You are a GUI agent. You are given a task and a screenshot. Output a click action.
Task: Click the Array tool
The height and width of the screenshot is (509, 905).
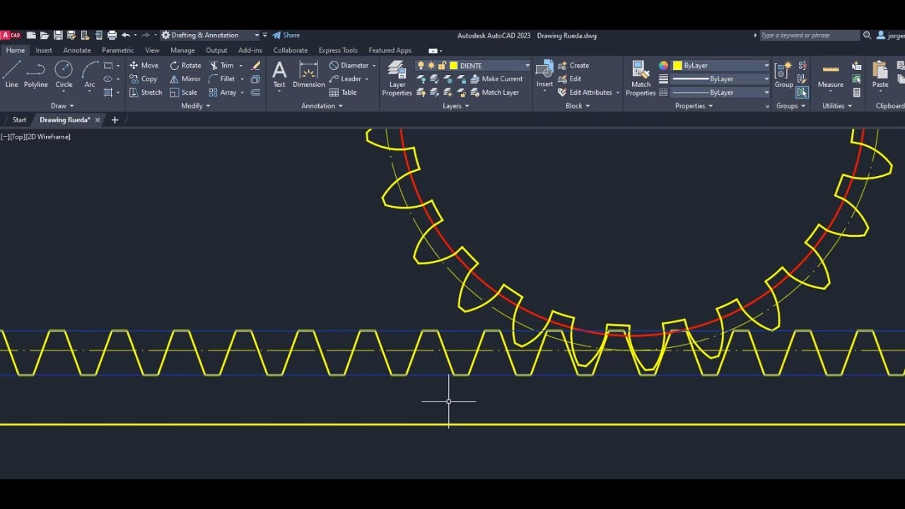(222, 92)
